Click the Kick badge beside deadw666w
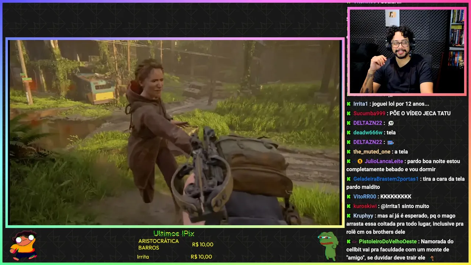 tap(348, 132)
